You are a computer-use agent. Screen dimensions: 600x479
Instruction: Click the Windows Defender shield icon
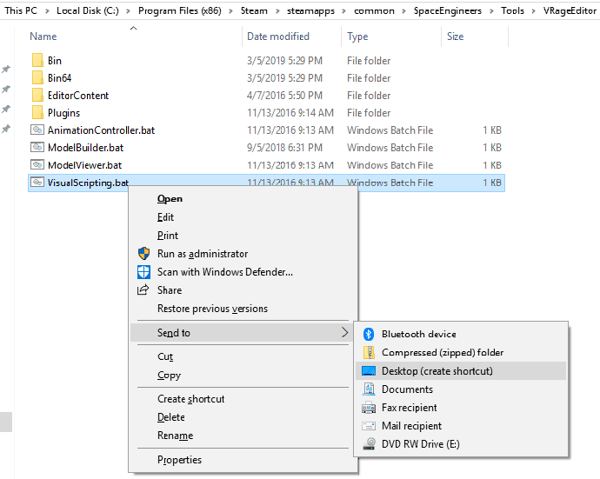click(144, 272)
